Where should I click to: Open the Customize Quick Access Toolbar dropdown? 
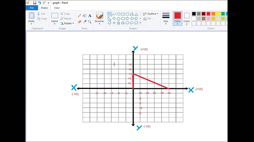48,3
